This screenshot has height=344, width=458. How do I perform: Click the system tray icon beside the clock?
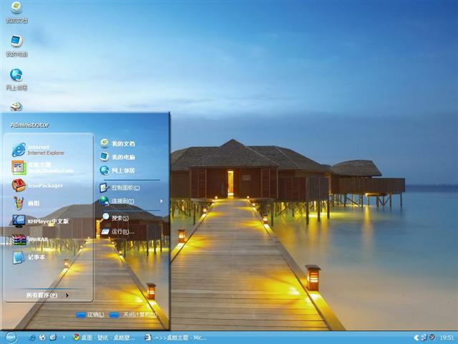pyautogui.click(x=432, y=337)
